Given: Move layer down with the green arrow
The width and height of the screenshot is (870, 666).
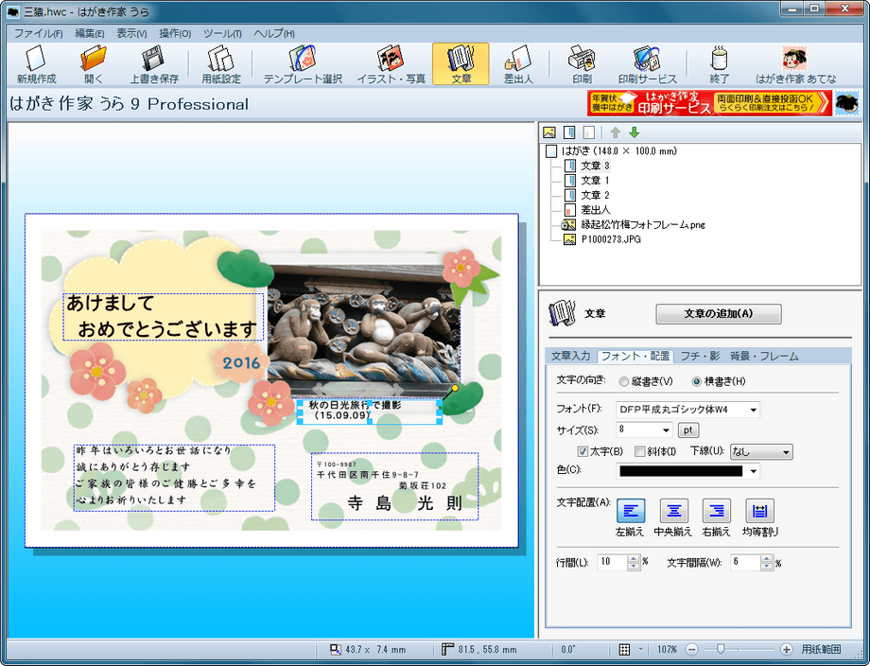Looking at the screenshot, I should click(x=635, y=132).
